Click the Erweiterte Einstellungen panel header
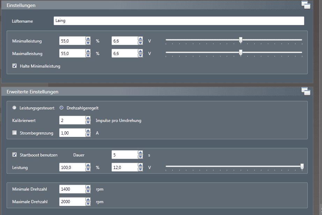 pyautogui.click(x=157, y=92)
